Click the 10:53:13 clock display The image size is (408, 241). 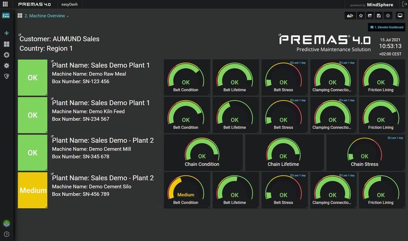tap(390, 46)
